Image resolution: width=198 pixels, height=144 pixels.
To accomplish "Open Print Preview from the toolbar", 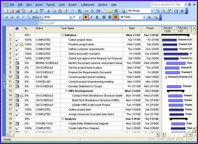I will click(x=36, y=11).
